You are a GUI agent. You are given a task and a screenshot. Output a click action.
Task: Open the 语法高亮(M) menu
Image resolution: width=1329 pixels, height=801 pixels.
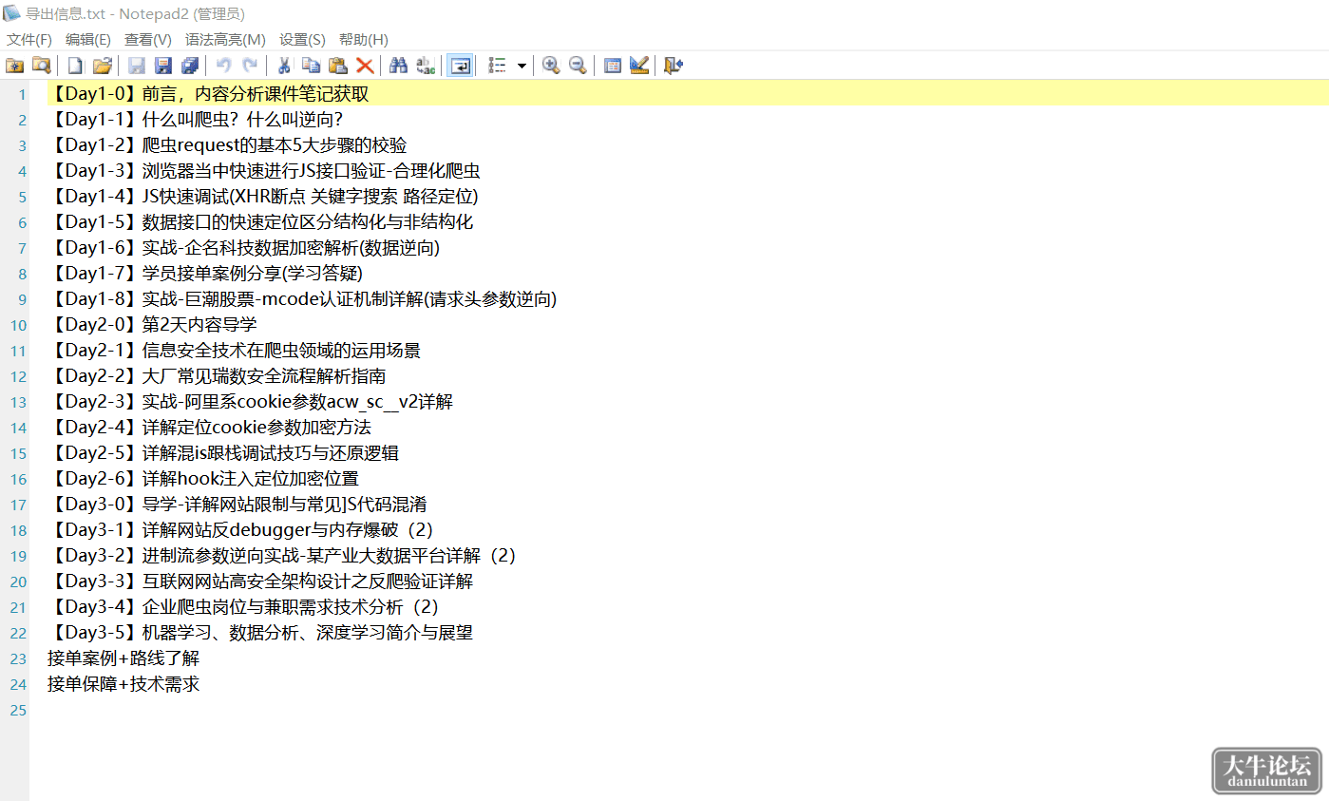coord(225,40)
